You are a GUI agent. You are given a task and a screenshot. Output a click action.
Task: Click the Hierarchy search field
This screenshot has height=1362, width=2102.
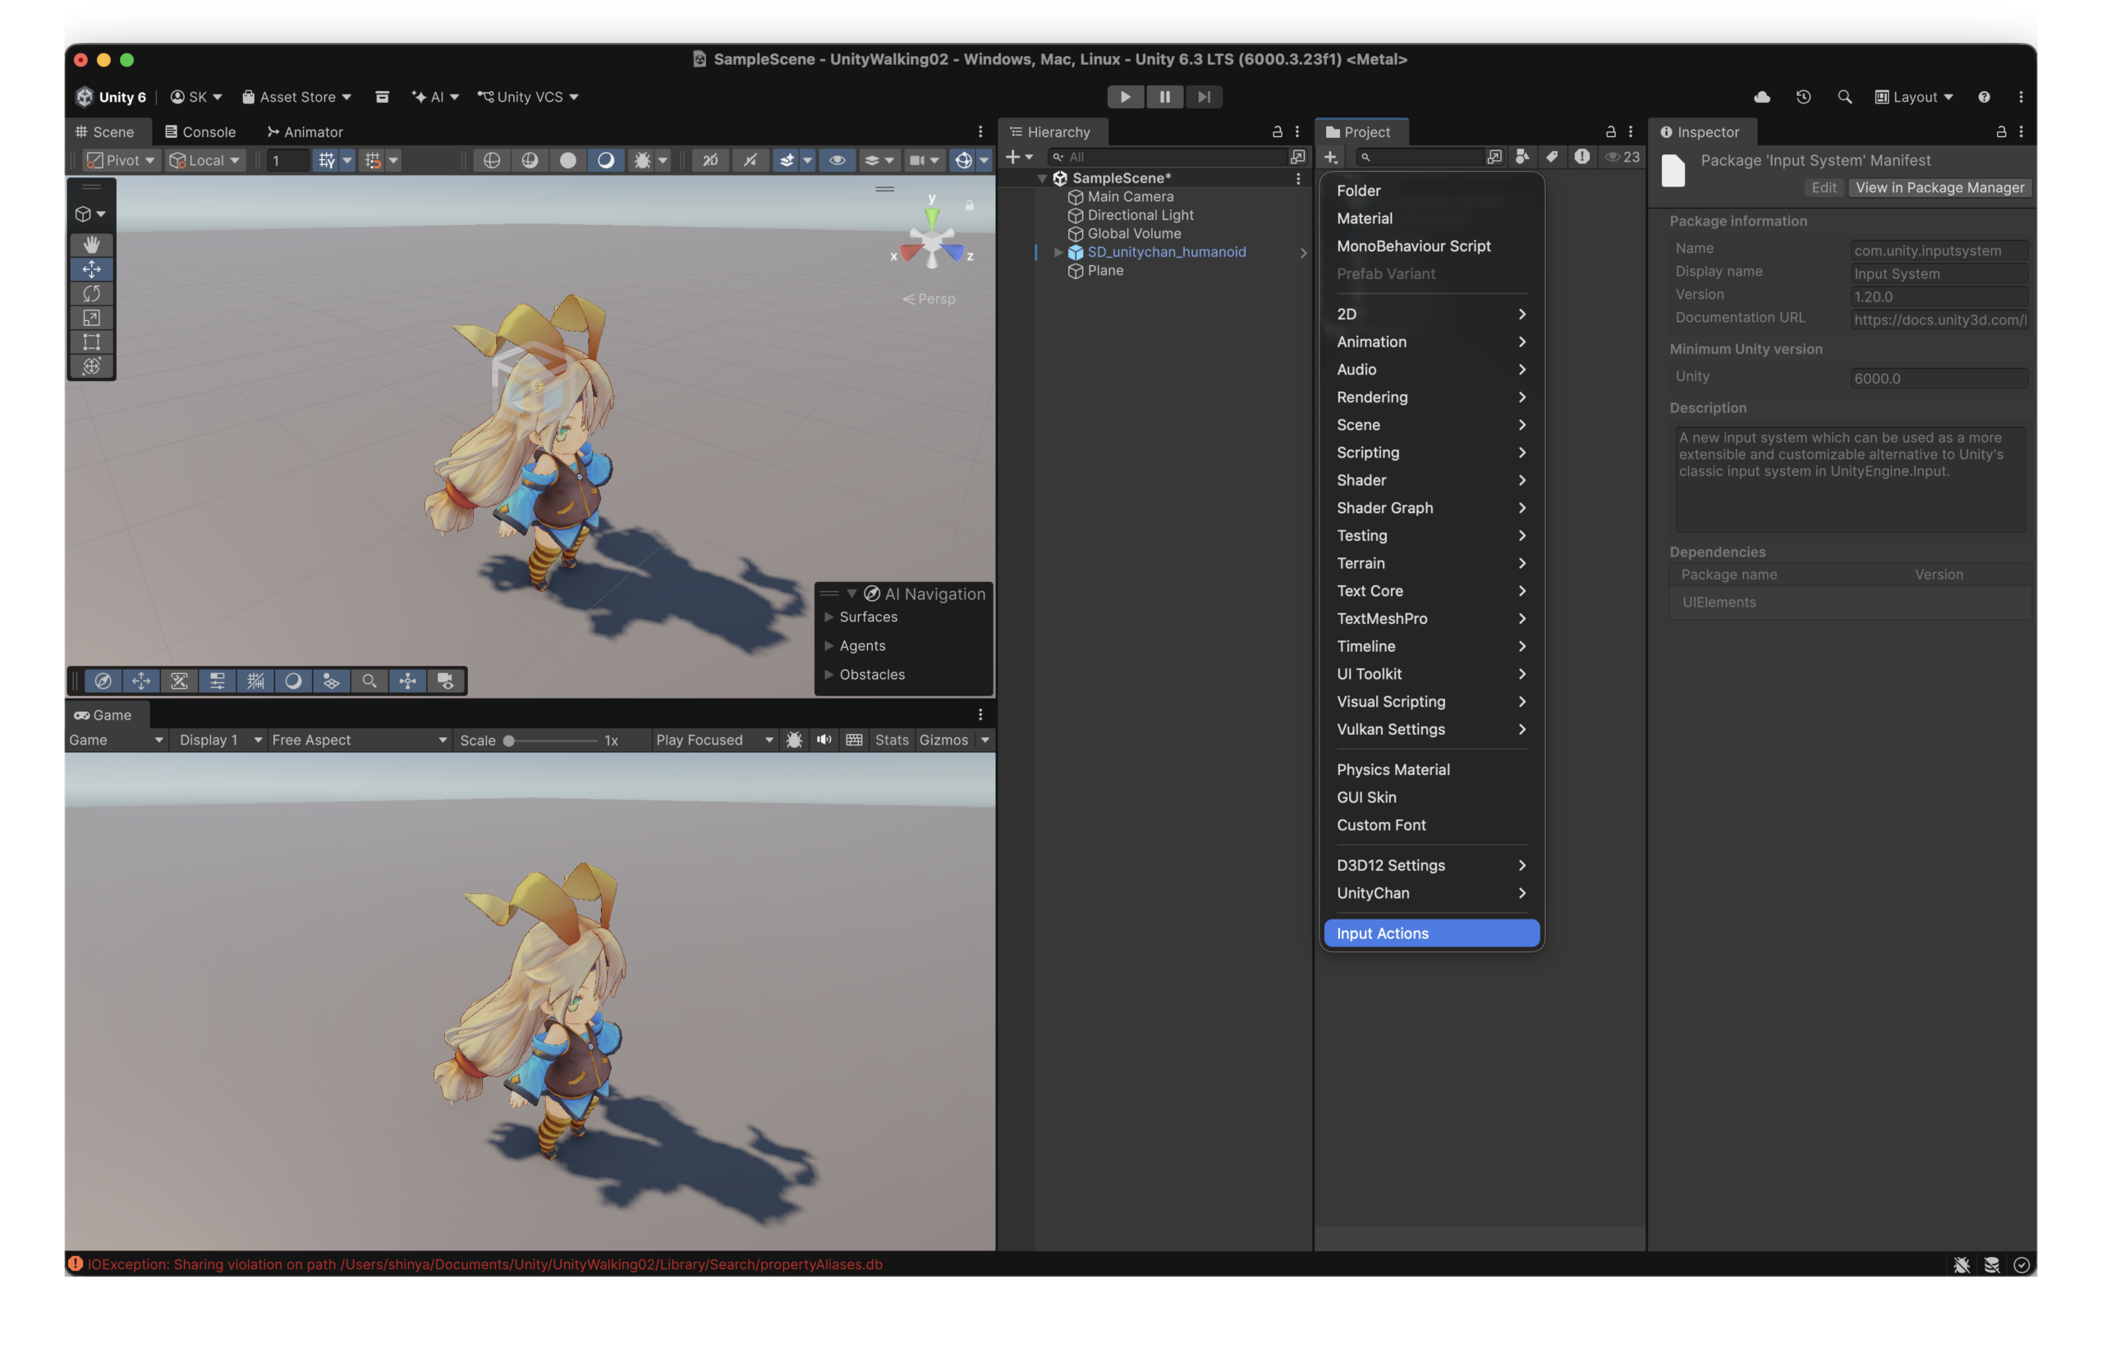(x=1166, y=158)
